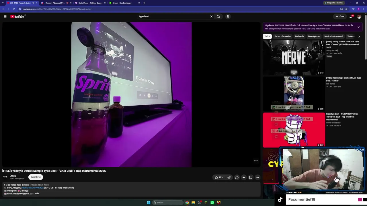The image size is (367, 206).
Task: Switch to the Discord tab
Action: click(x=56, y=3)
